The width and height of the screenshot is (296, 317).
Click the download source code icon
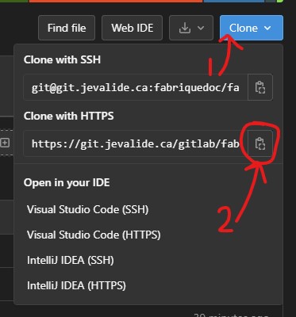pos(185,28)
